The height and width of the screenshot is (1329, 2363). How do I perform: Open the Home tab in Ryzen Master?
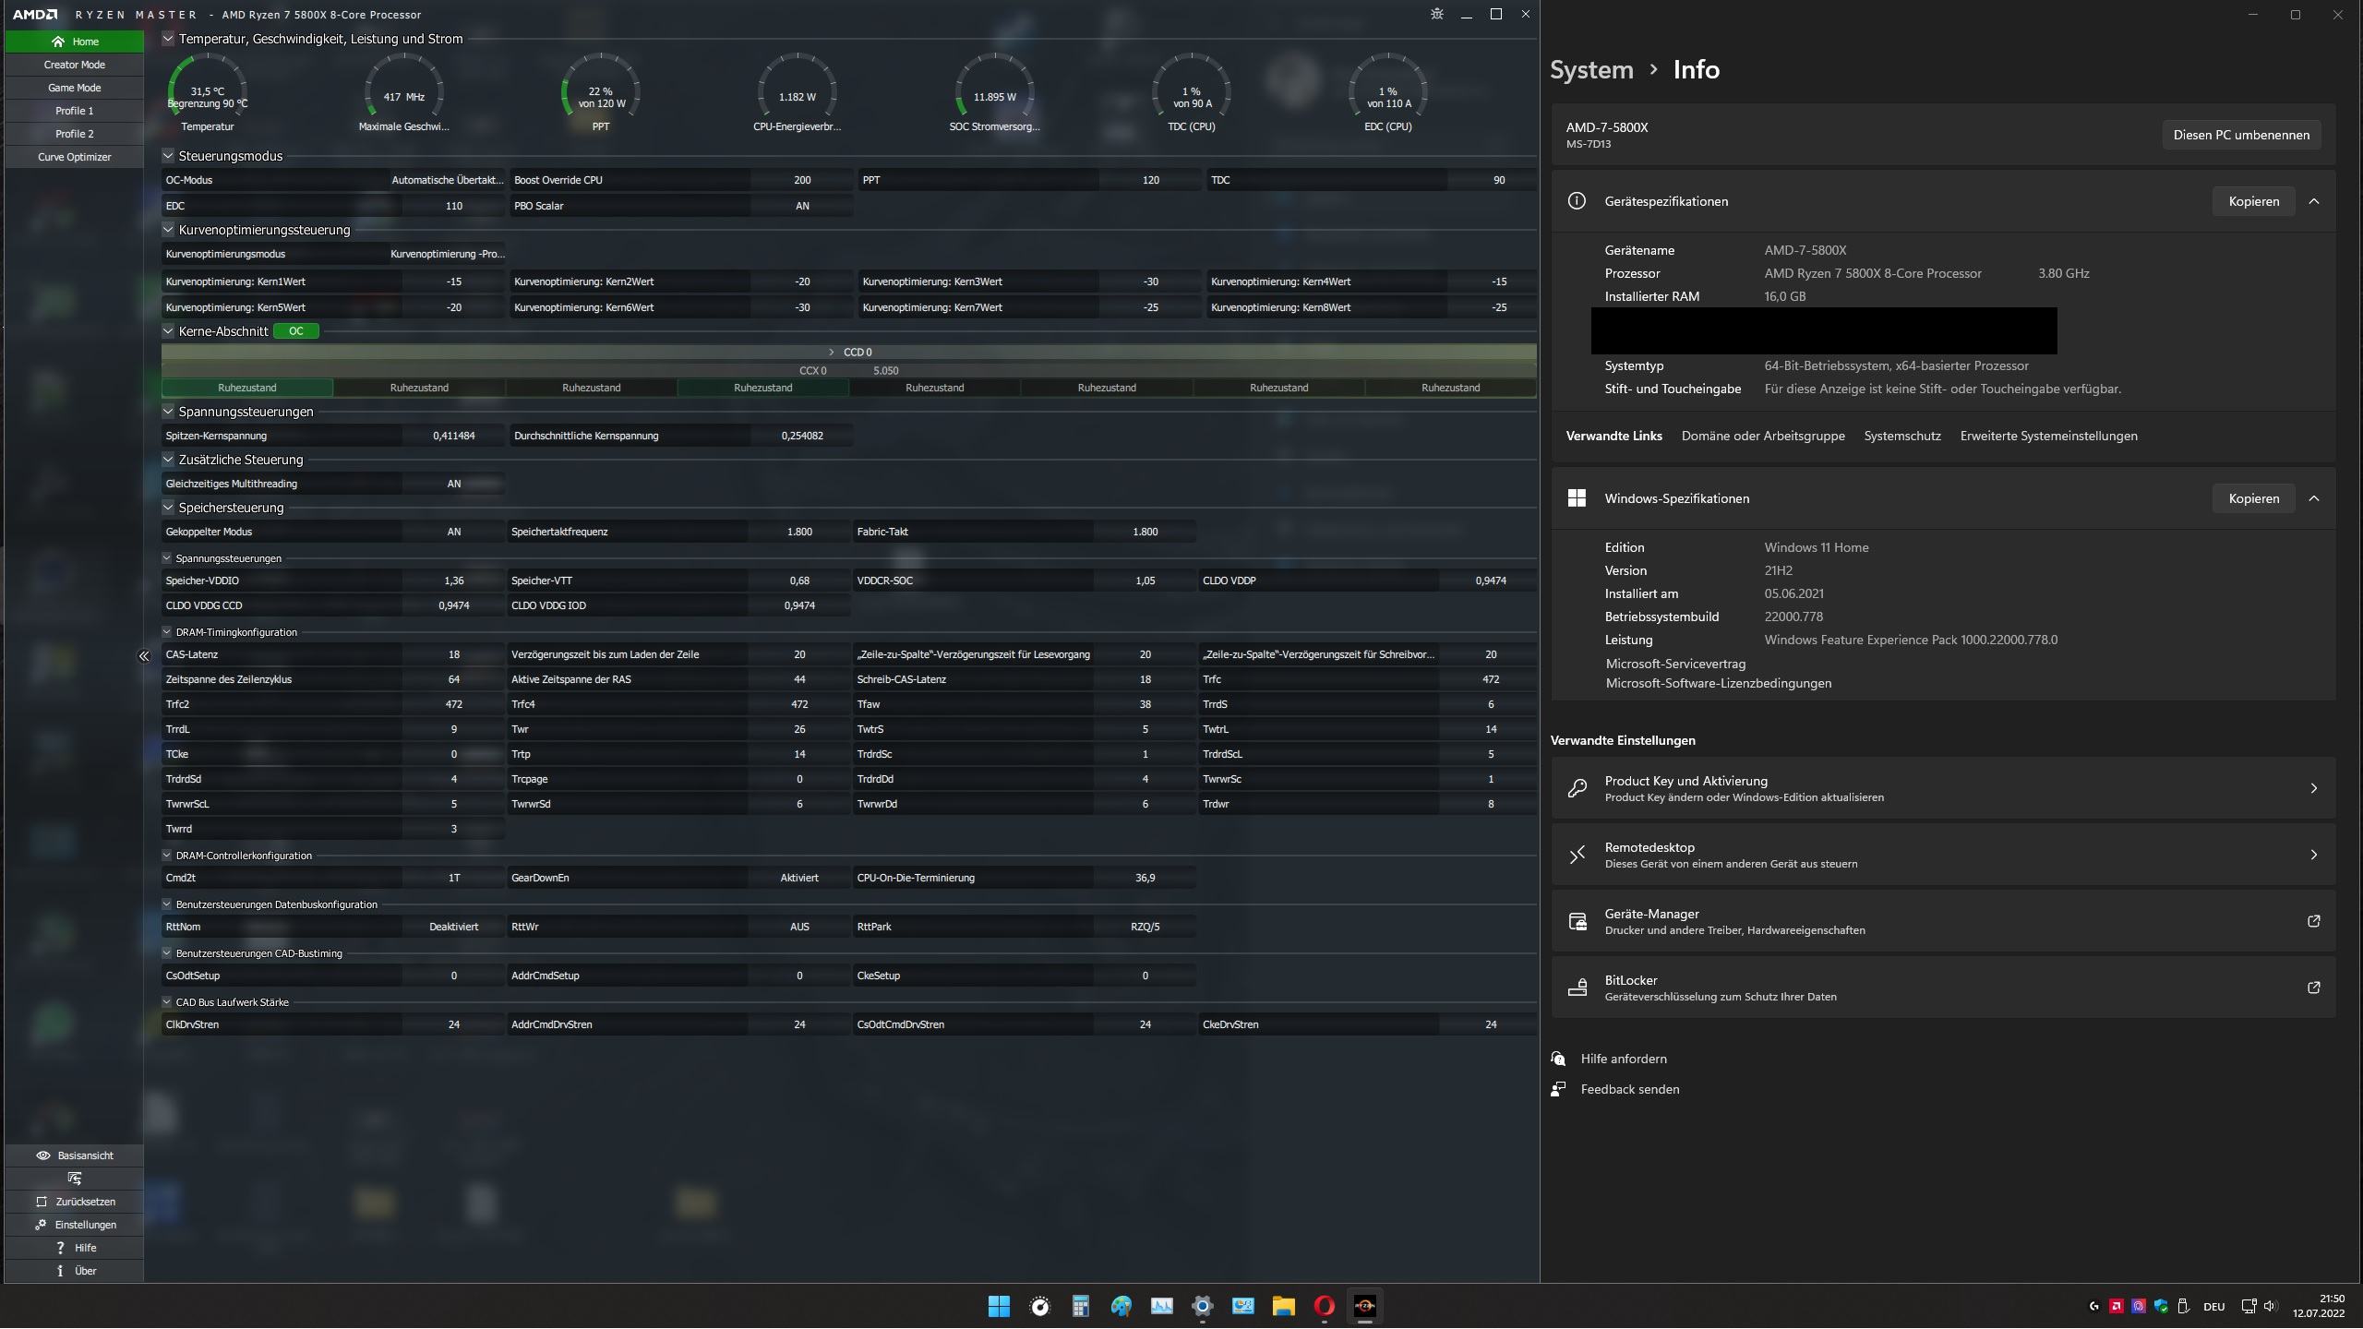[x=74, y=42]
